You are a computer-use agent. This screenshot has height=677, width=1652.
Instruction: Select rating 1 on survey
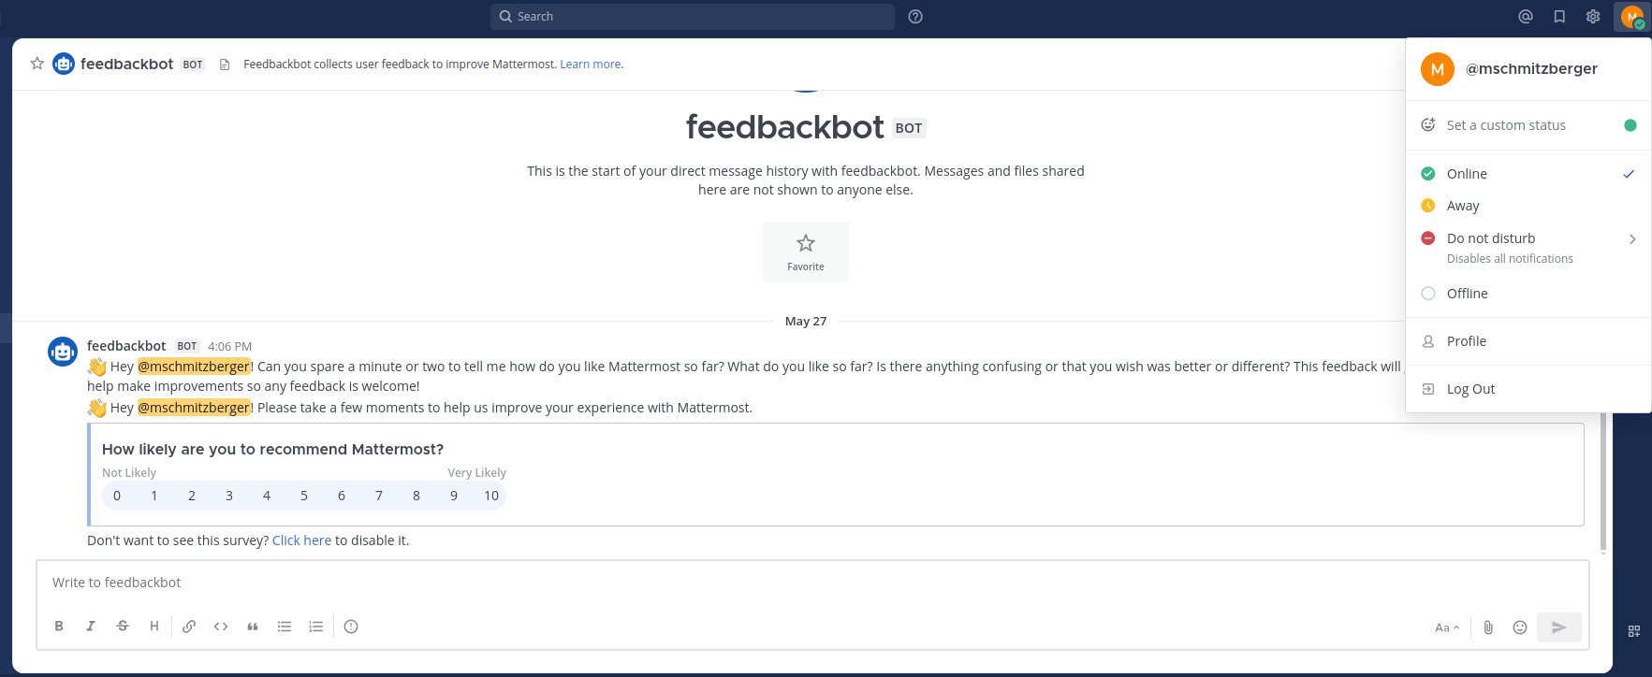click(x=154, y=496)
